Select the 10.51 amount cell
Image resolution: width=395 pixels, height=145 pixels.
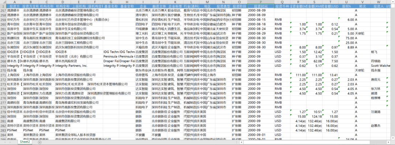[315, 111]
